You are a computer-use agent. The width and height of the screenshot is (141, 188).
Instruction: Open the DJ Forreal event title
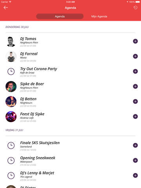pos(29,54)
